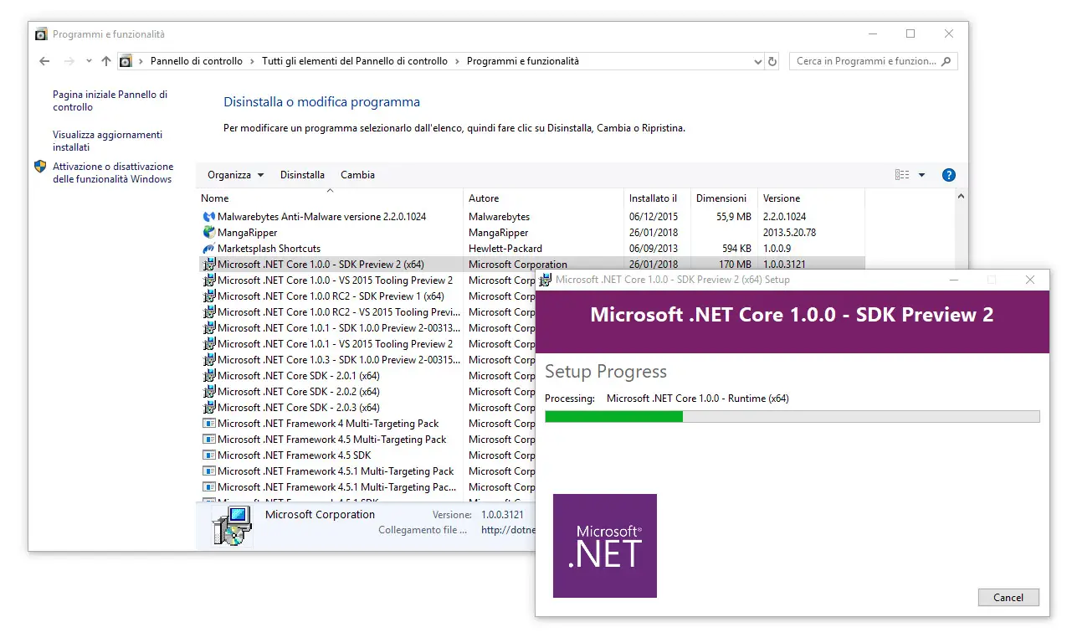Viewport: 1072px width, 643px height.
Task: Open recent locations dropdown arrow
Action: (89, 61)
